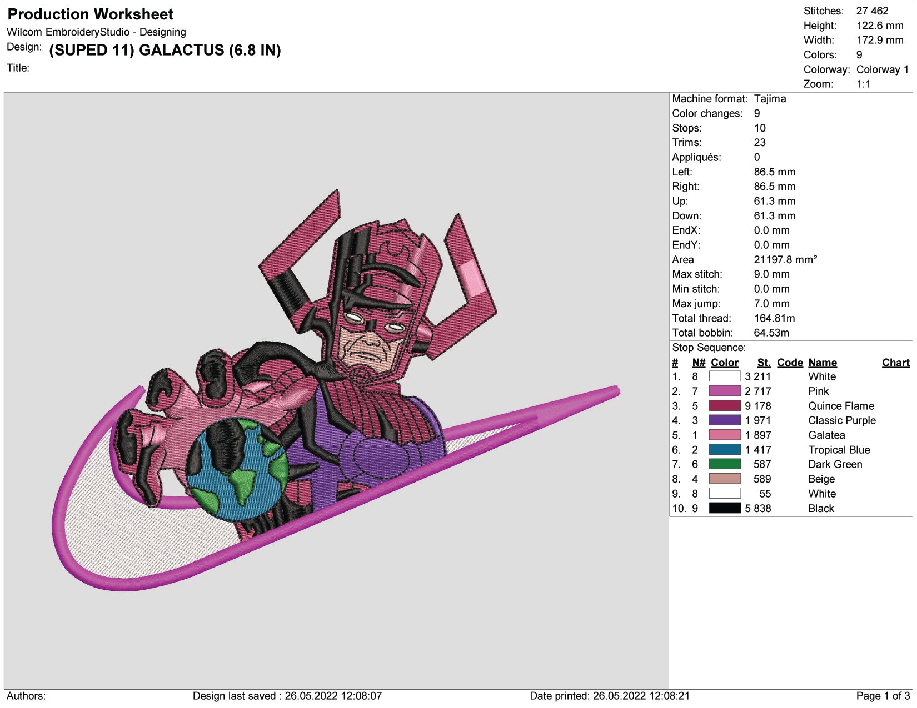Image resolution: width=917 pixels, height=708 pixels.
Task: Click the Dark Green color swatch
Action: pos(725,464)
